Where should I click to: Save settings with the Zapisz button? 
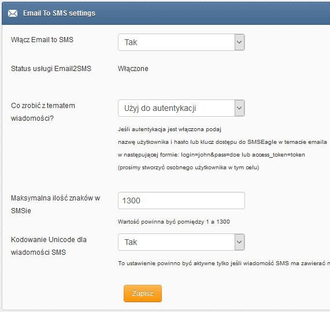pos(143,294)
